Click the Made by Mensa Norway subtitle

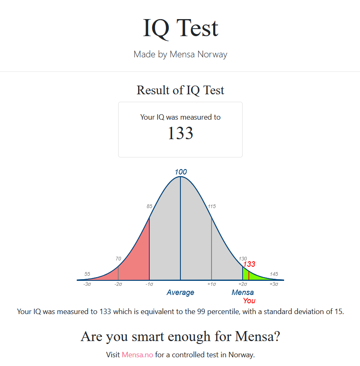(x=180, y=54)
